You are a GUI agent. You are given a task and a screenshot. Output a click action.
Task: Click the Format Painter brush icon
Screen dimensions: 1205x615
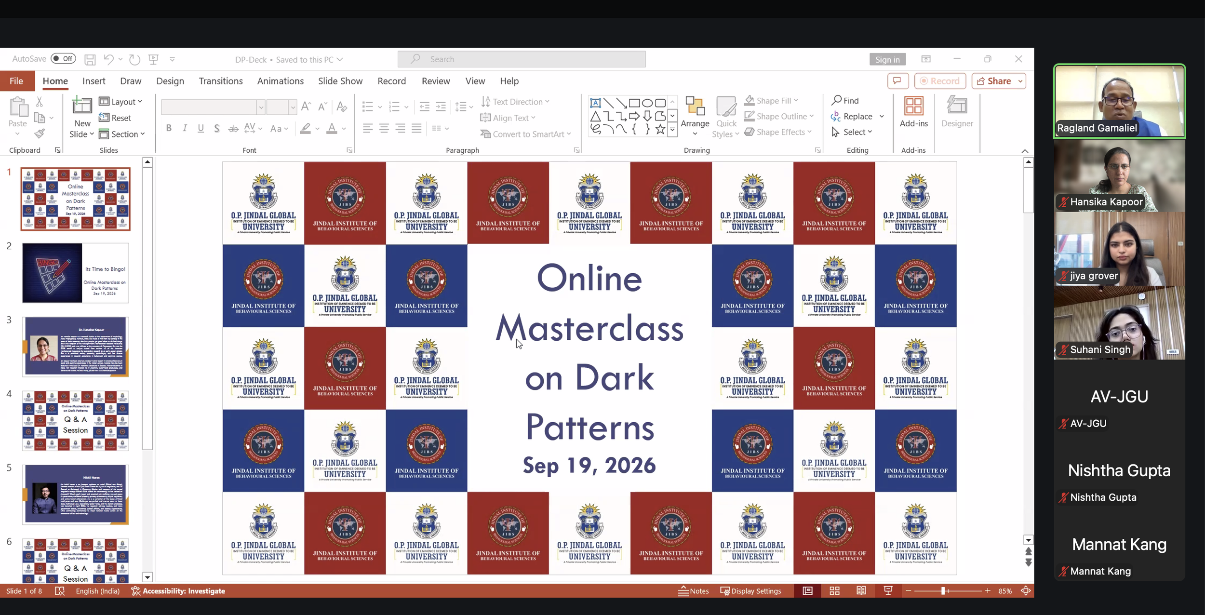point(40,134)
